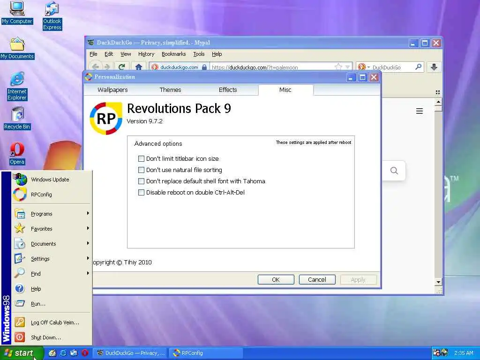Select the My Documents folder icon
480x360 pixels.
17,48
